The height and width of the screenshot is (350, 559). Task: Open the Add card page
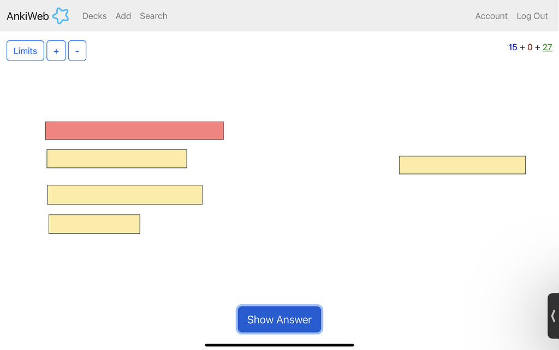click(123, 16)
